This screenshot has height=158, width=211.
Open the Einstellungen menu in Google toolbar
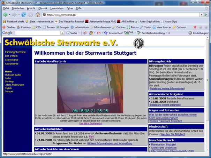tap(199, 33)
